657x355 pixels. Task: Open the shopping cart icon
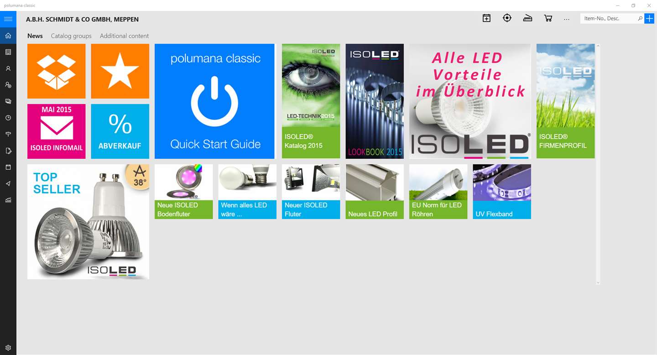coord(548,18)
